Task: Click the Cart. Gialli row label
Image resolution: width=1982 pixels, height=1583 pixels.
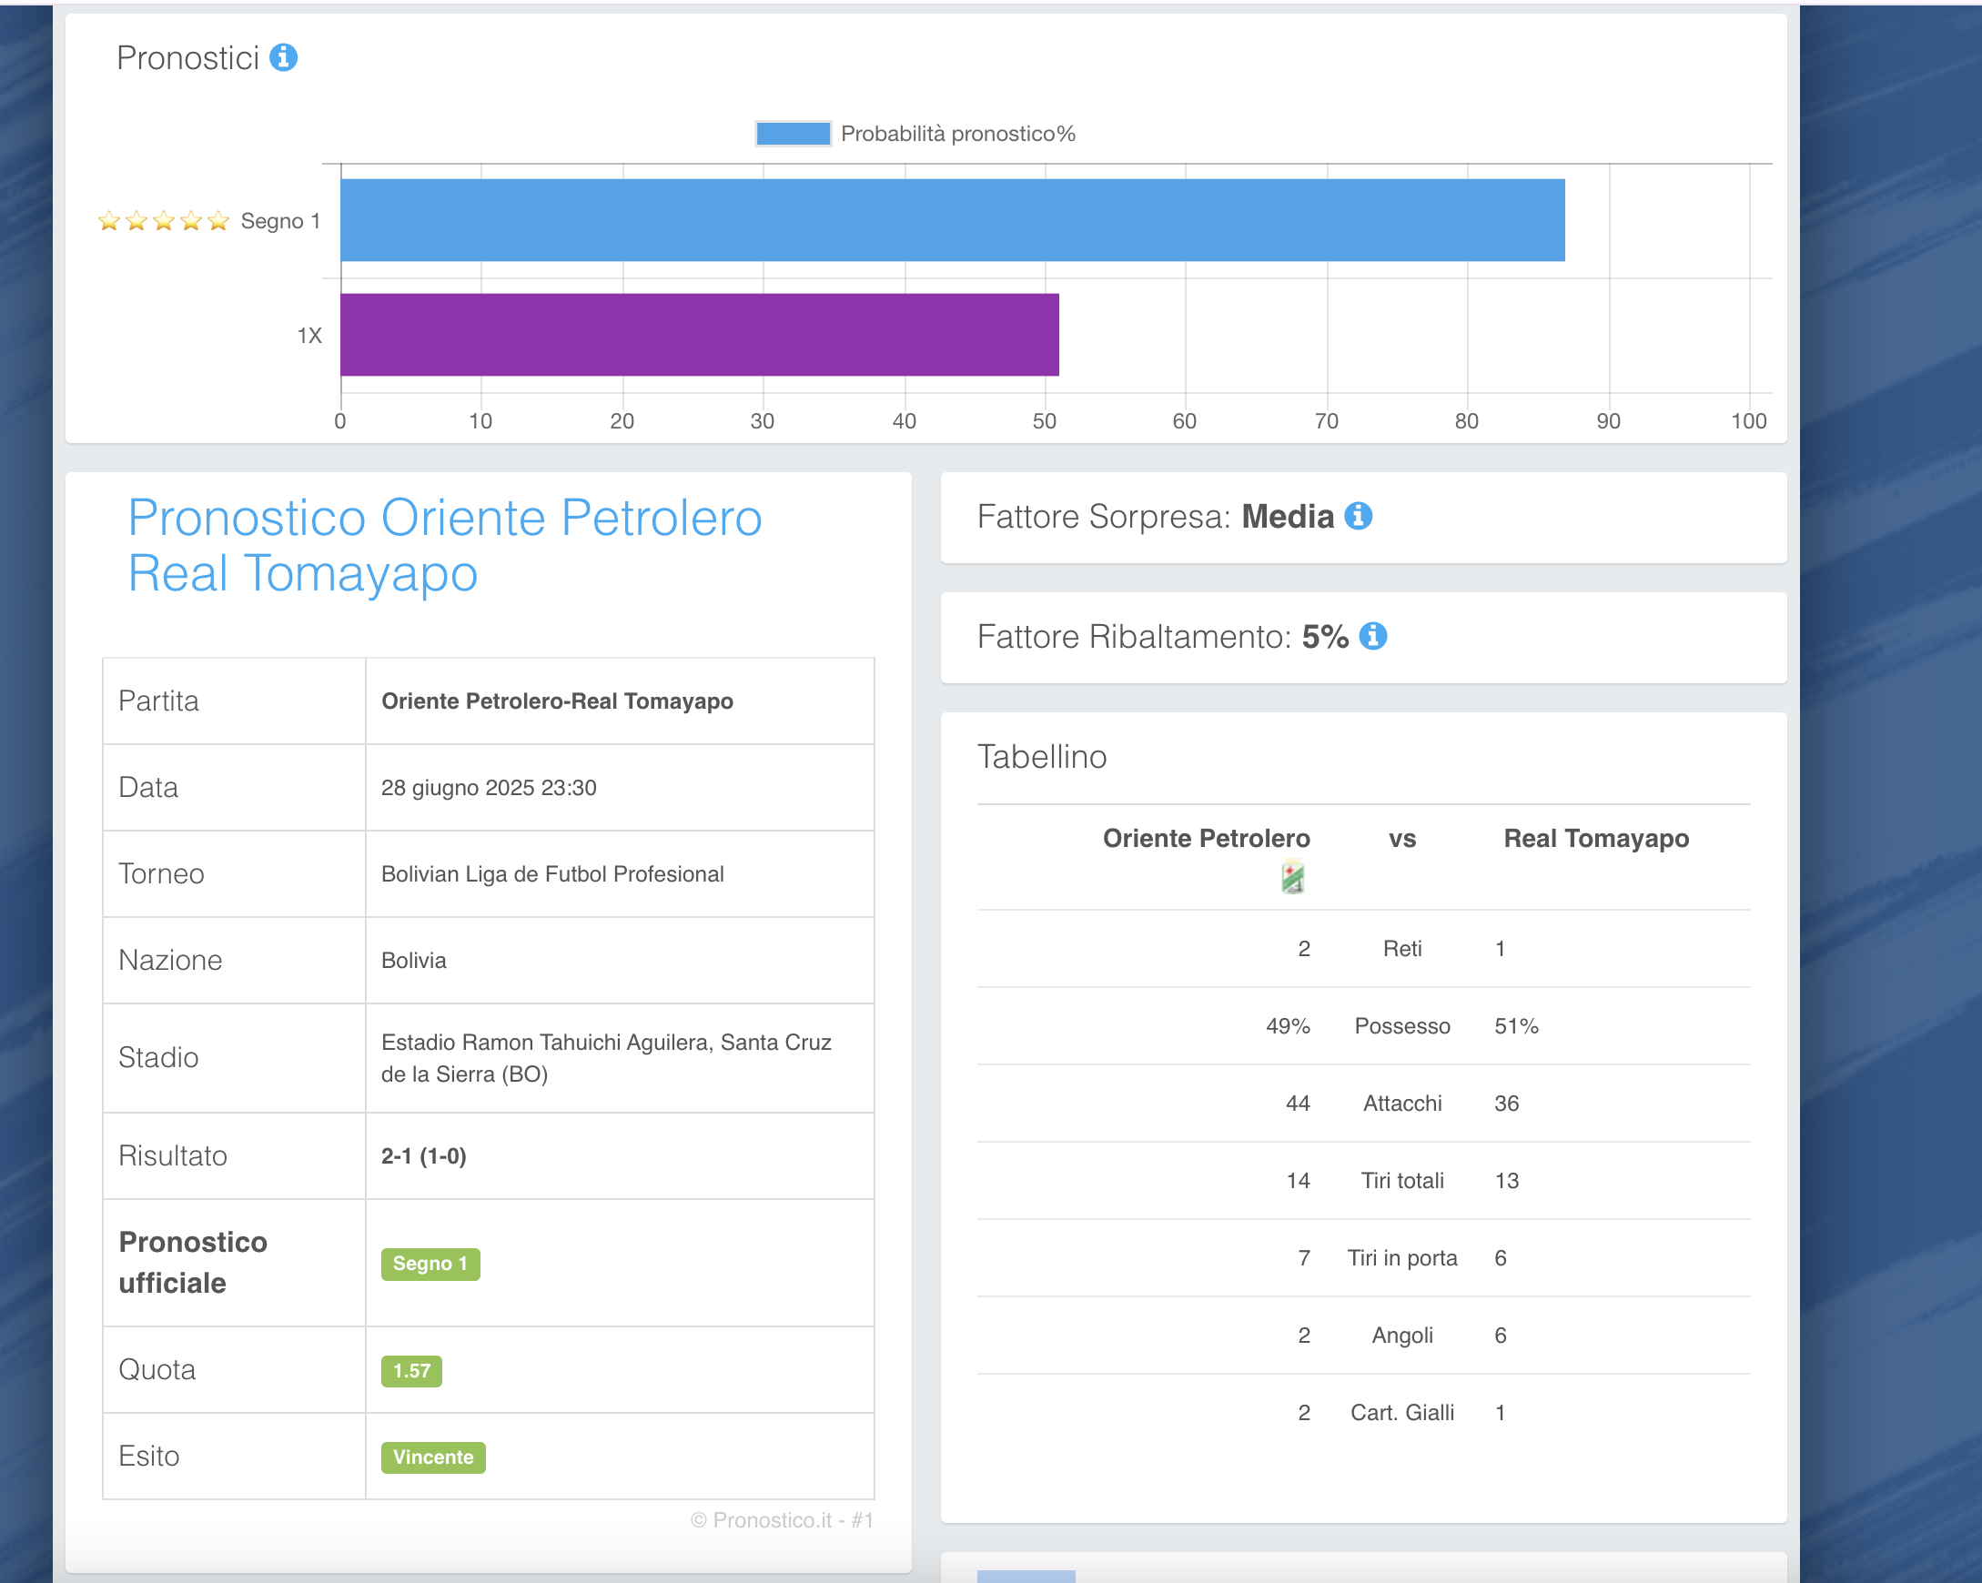Action: tap(1402, 1412)
